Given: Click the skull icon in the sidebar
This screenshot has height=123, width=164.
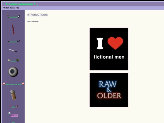Looking at the screenshot, I should tap(9, 60).
